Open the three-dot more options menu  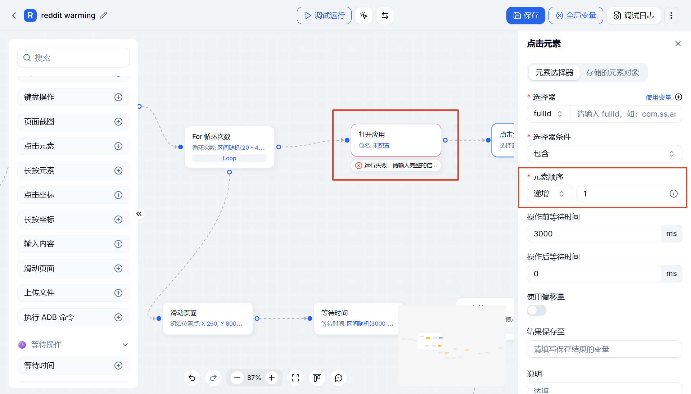click(x=671, y=15)
